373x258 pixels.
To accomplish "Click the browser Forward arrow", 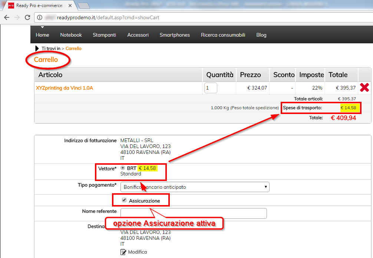I will (x=17, y=17).
